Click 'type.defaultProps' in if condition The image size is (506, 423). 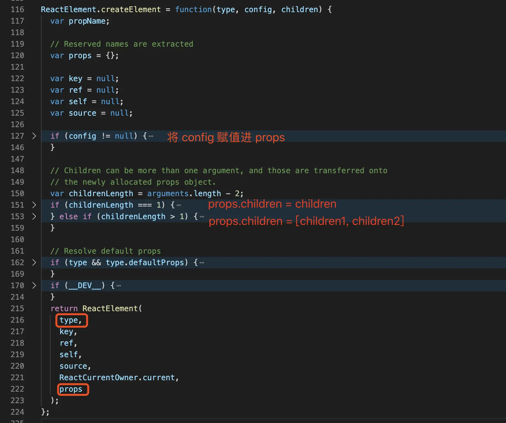(x=145, y=263)
